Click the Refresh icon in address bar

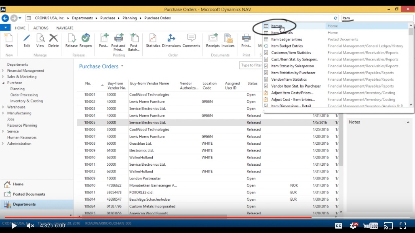tap(335, 18)
